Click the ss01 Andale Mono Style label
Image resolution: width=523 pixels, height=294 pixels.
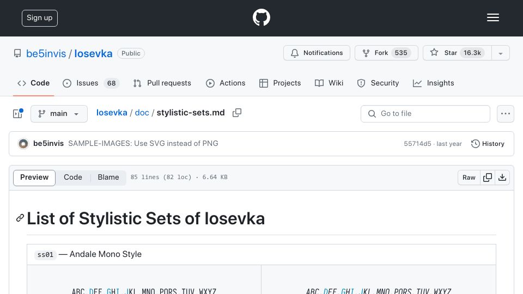coord(88,254)
